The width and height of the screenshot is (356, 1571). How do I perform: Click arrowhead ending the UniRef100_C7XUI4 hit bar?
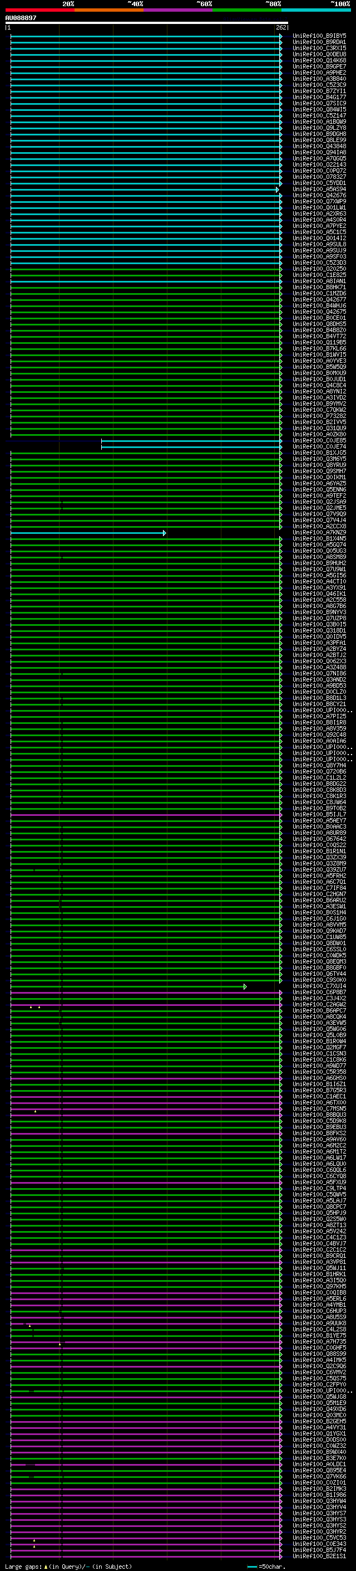[245, 986]
